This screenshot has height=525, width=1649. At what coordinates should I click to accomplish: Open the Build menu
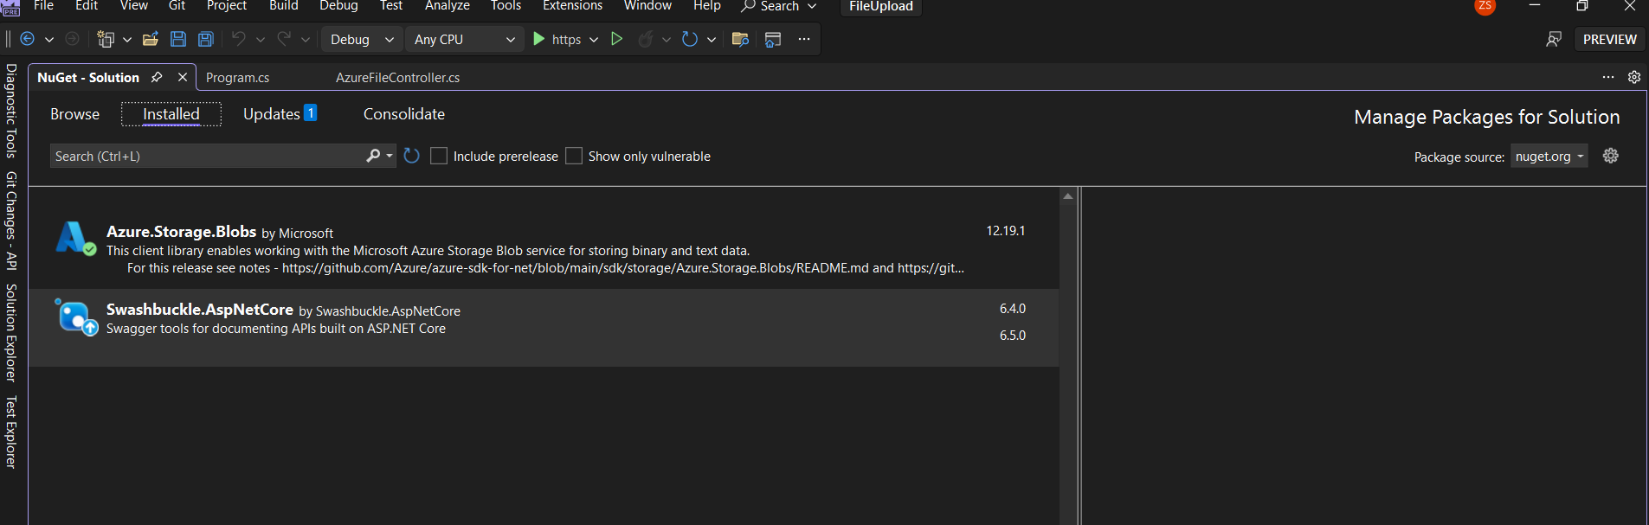coord(284,6)
